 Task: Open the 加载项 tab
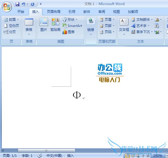pos(133,12)
